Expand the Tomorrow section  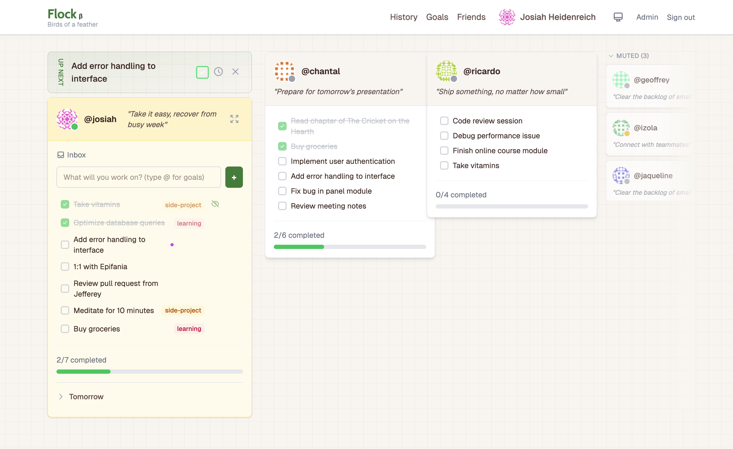(x=61, y=396)
